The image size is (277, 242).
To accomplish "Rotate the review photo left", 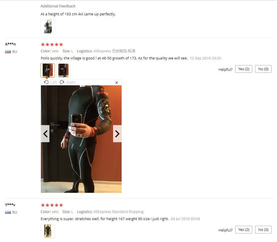I will [x=50, y=82].
